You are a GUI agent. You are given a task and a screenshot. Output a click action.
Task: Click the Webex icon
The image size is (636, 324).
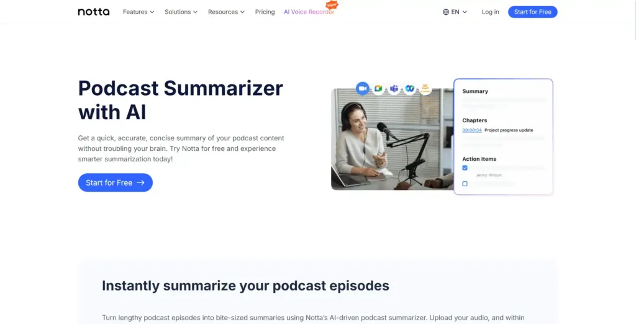(x=410, y=89)
